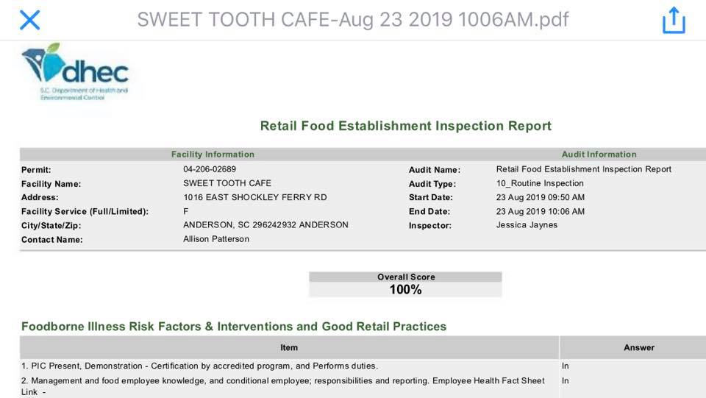Select inspector name Jessica Jaynes
706x398 pixels.
click(x=527, y=225)
